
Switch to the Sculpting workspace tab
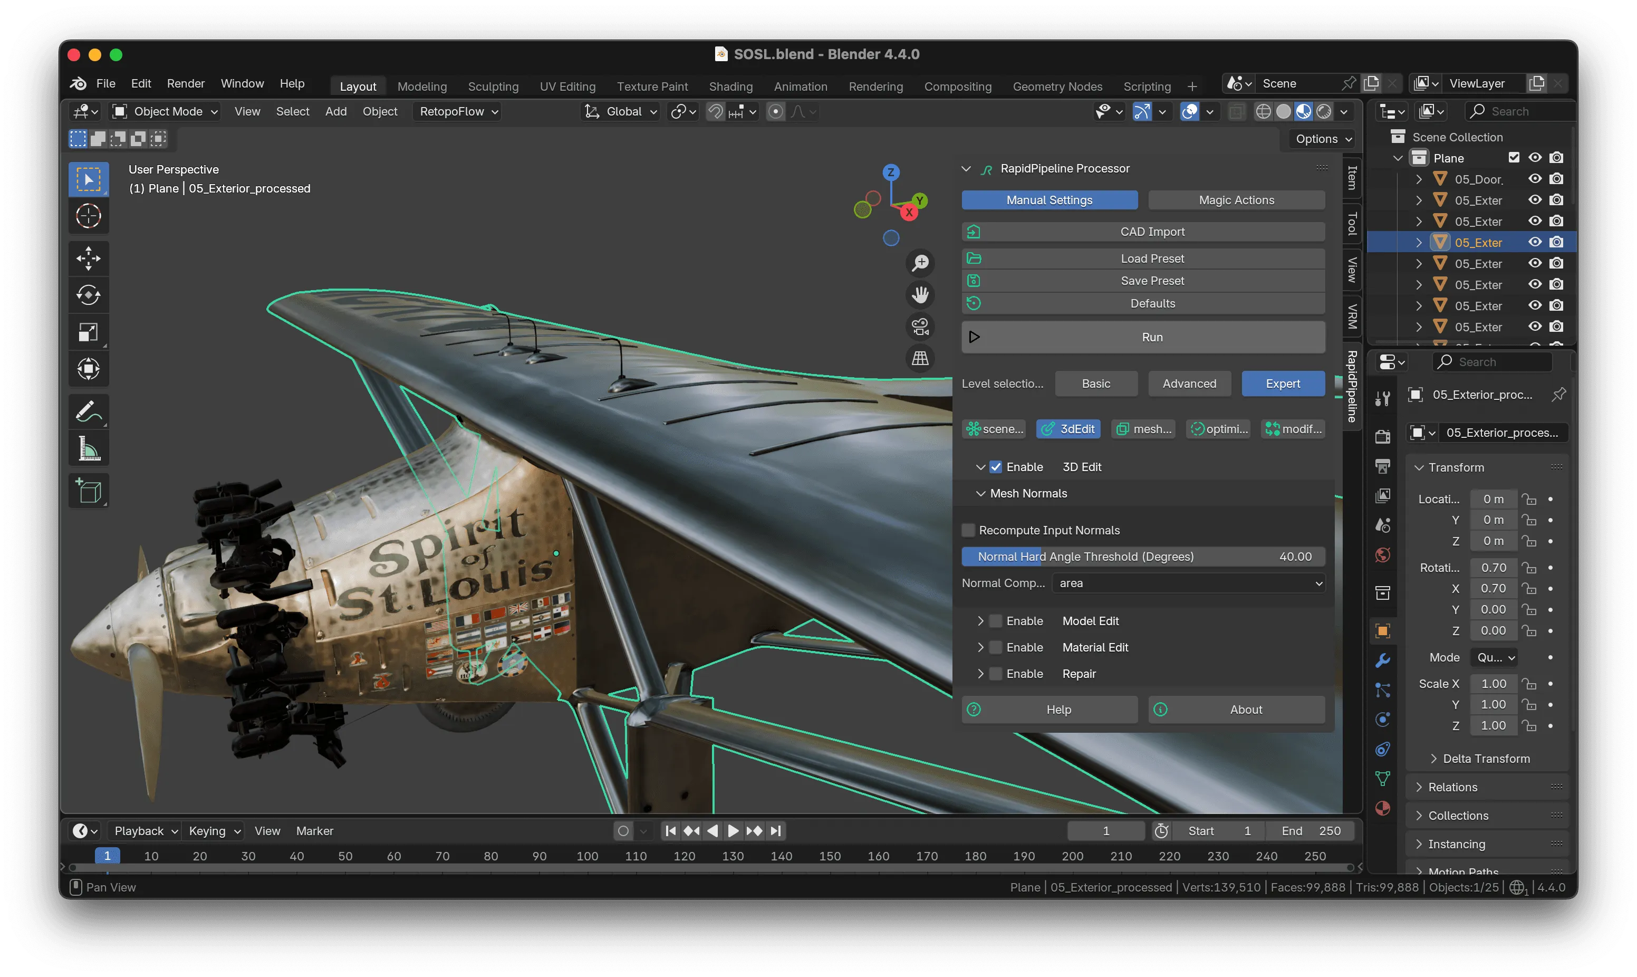[x=493, y=86]
